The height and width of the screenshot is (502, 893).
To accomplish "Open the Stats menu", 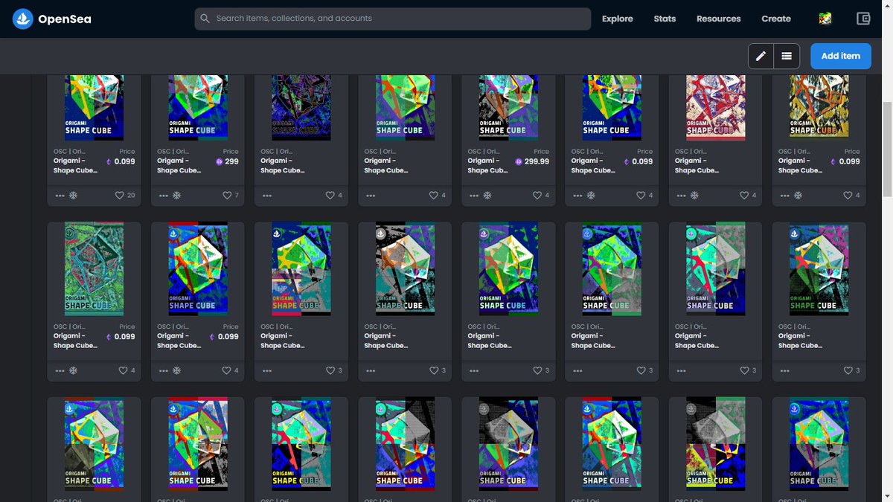I will 665,19.
